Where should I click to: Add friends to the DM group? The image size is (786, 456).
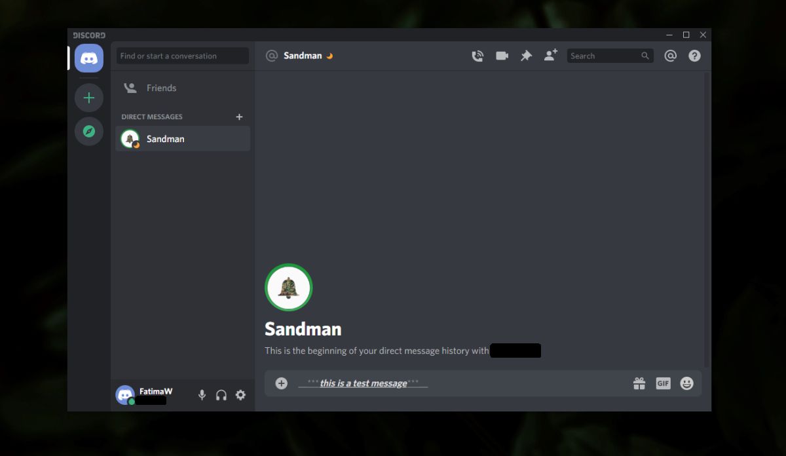coord(550,56)
